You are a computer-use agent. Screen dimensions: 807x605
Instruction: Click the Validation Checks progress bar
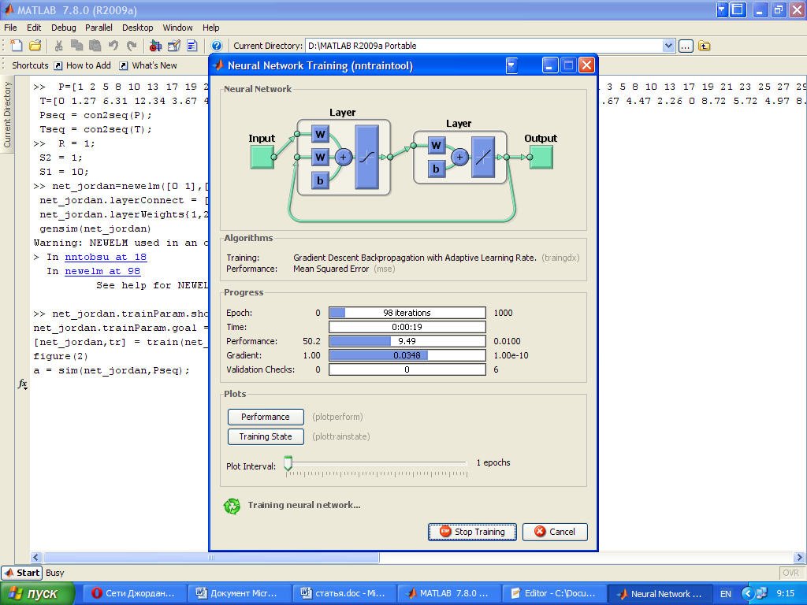click(407, 369)
